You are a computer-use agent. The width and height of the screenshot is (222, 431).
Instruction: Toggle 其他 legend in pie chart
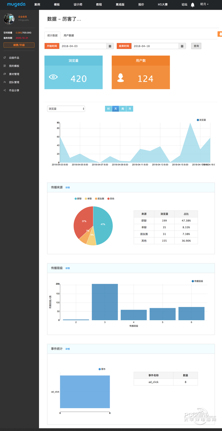(x=111, y=199)
